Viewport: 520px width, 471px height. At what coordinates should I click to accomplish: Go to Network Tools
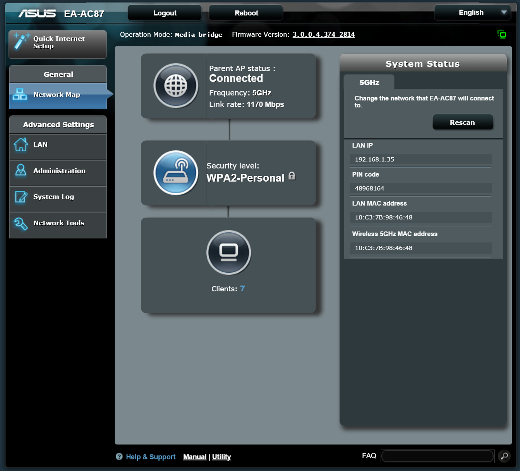click(58, 223)
